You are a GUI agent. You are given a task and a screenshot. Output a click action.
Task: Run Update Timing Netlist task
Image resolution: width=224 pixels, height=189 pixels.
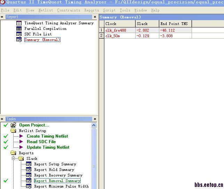48,147
